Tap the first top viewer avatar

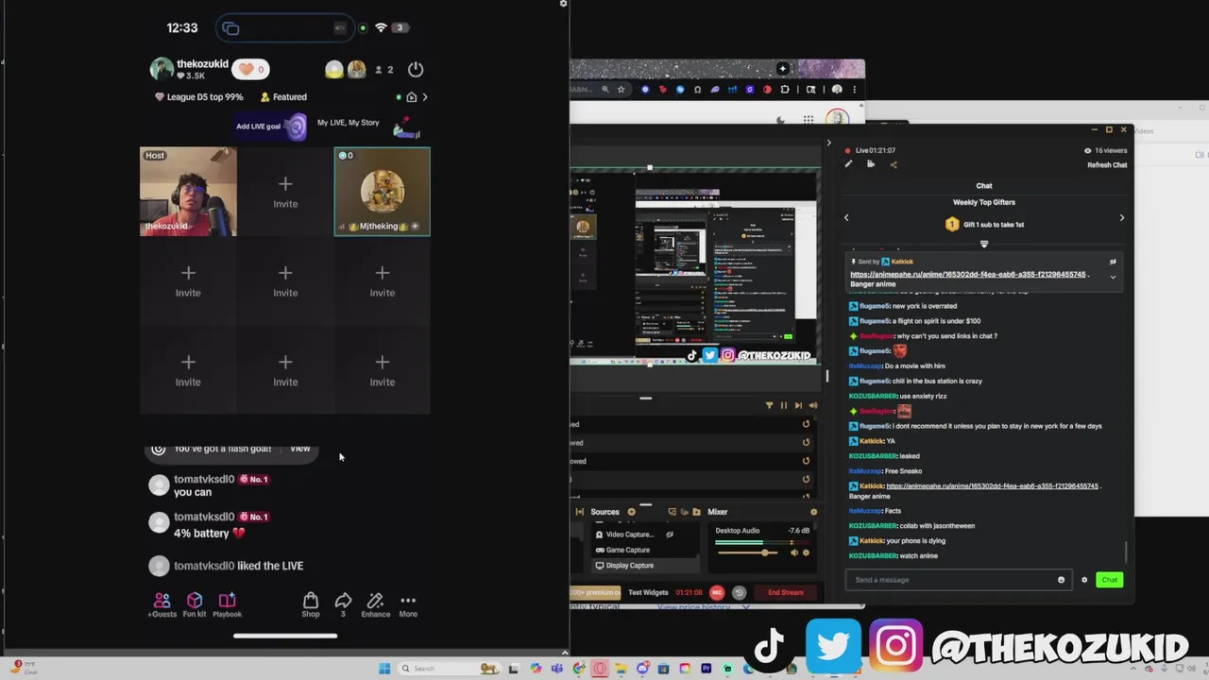point(334,69)
